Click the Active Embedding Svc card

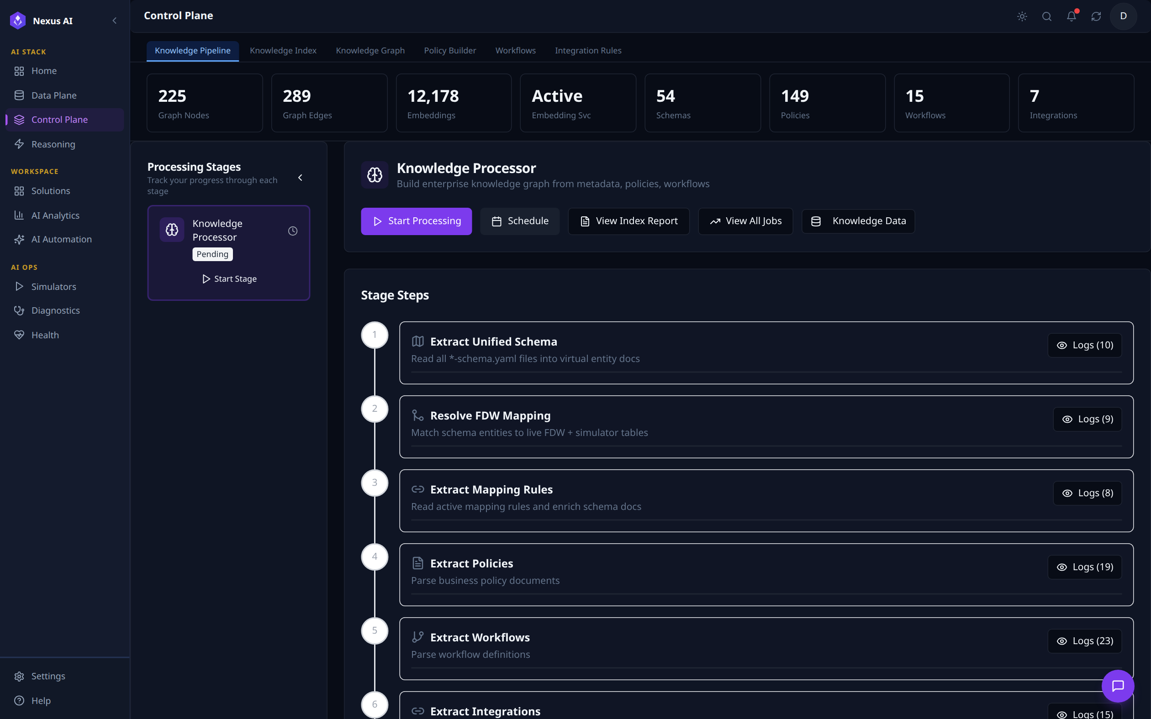578,103
